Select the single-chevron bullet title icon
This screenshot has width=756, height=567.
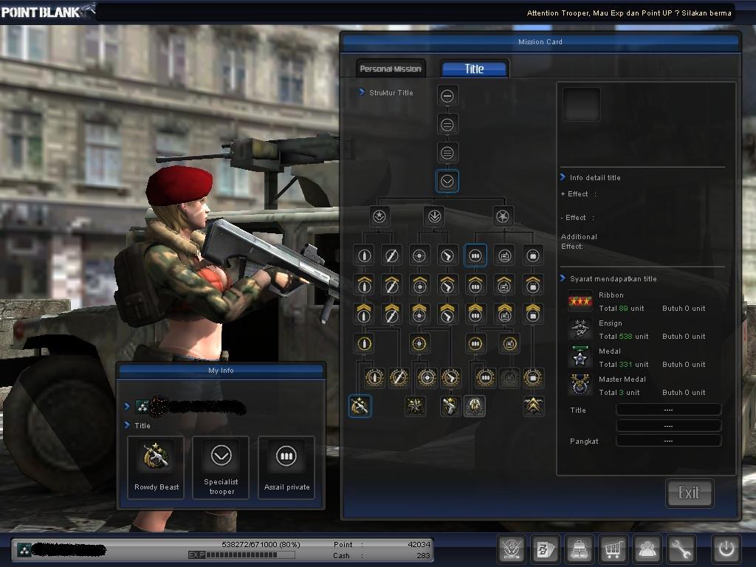point(364,285)
